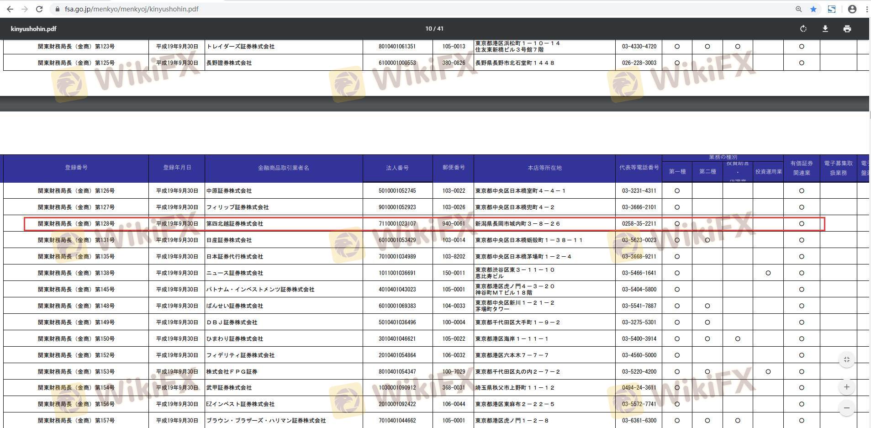Bookmark this page with the star
Viewport: 871px width, 428px height.
point(813,9)
